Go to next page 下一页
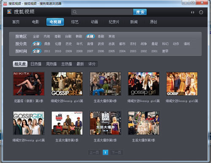This screenshot has height=163, width=211. tap(116, 152)
